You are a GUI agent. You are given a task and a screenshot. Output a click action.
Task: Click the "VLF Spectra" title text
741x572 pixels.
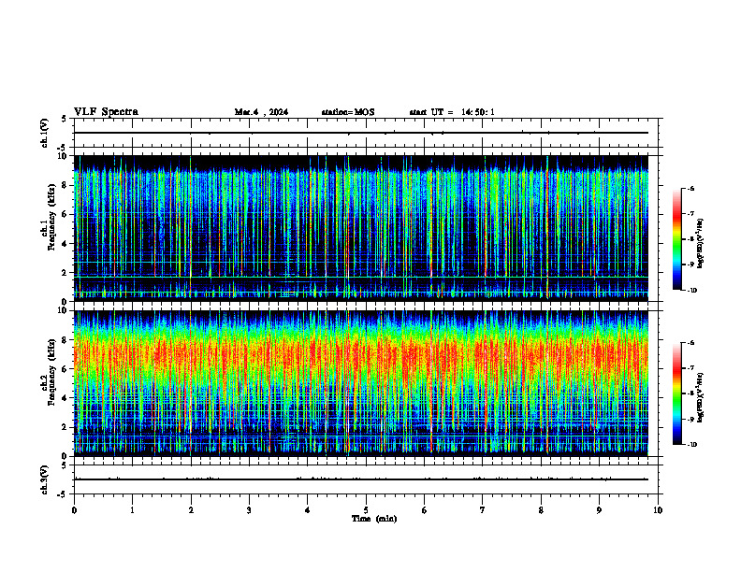point(106,112)
